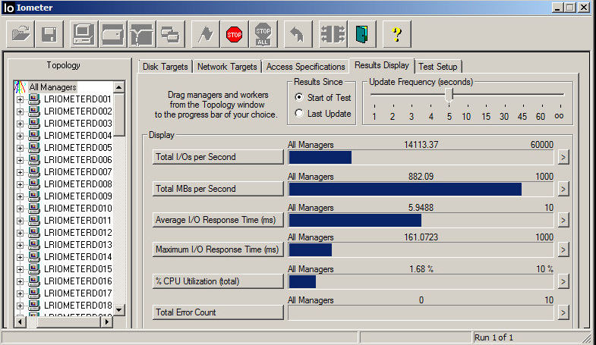Image resolution: width=596 pixels, height=345 pixels.
Task: Click the Average I/O Response Time progress bar
Action: click(421, 220)
